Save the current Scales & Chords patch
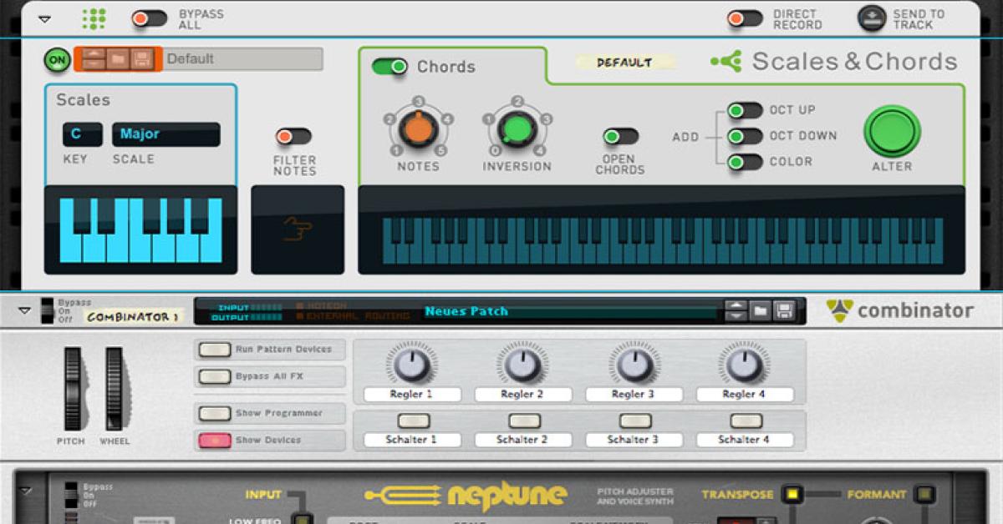This screenshot has width=1003, height=524. [x=140, y=59]
